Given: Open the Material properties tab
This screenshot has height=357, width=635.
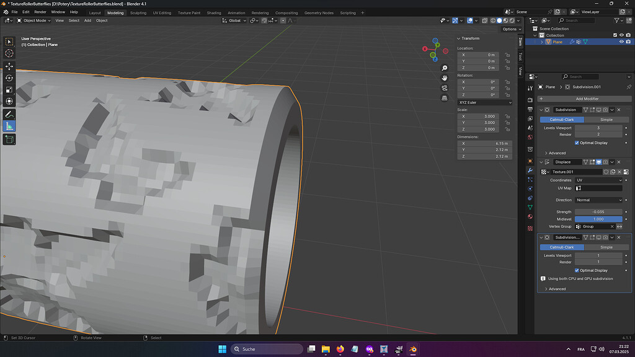Looking at the screenshot, I should pos(530,216).
